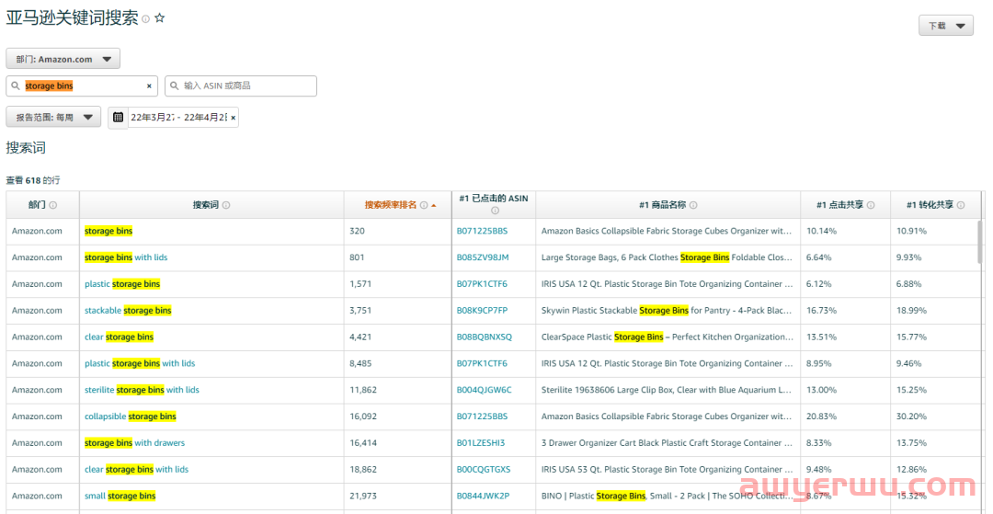Open ASIN B004QJGW6C link
Image resolution: width=993 pixels, height=514 pixels.
pos(484,390)
